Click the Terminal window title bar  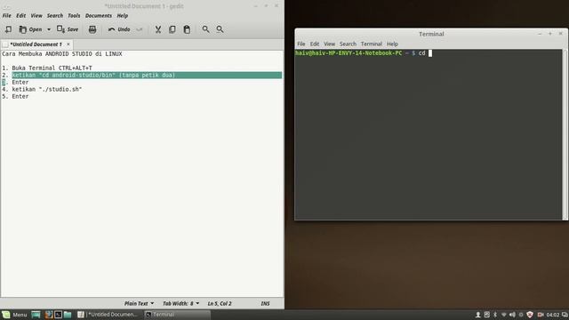pyautogui.click(x=431, y=34)
